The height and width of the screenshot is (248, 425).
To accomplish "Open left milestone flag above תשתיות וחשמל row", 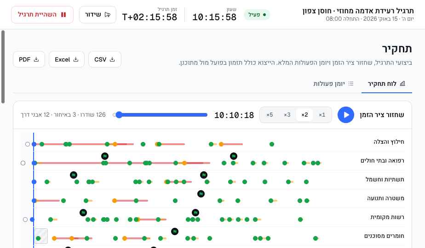I will click(74, 175).
